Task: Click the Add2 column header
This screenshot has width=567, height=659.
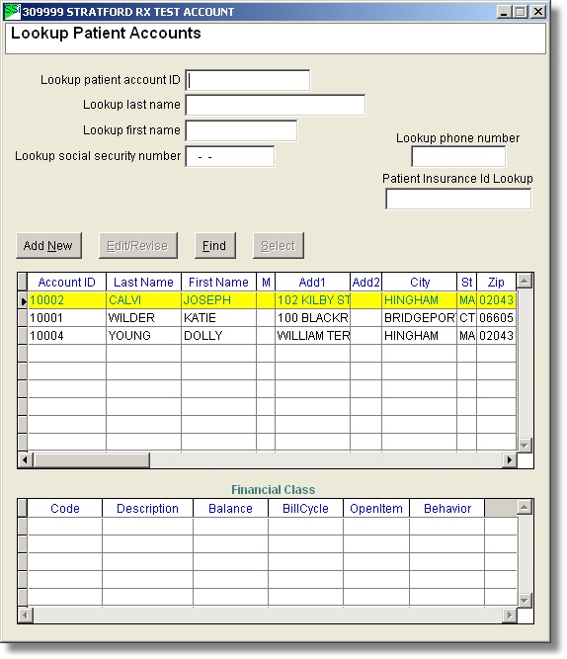Action: [x=366, y=282]
